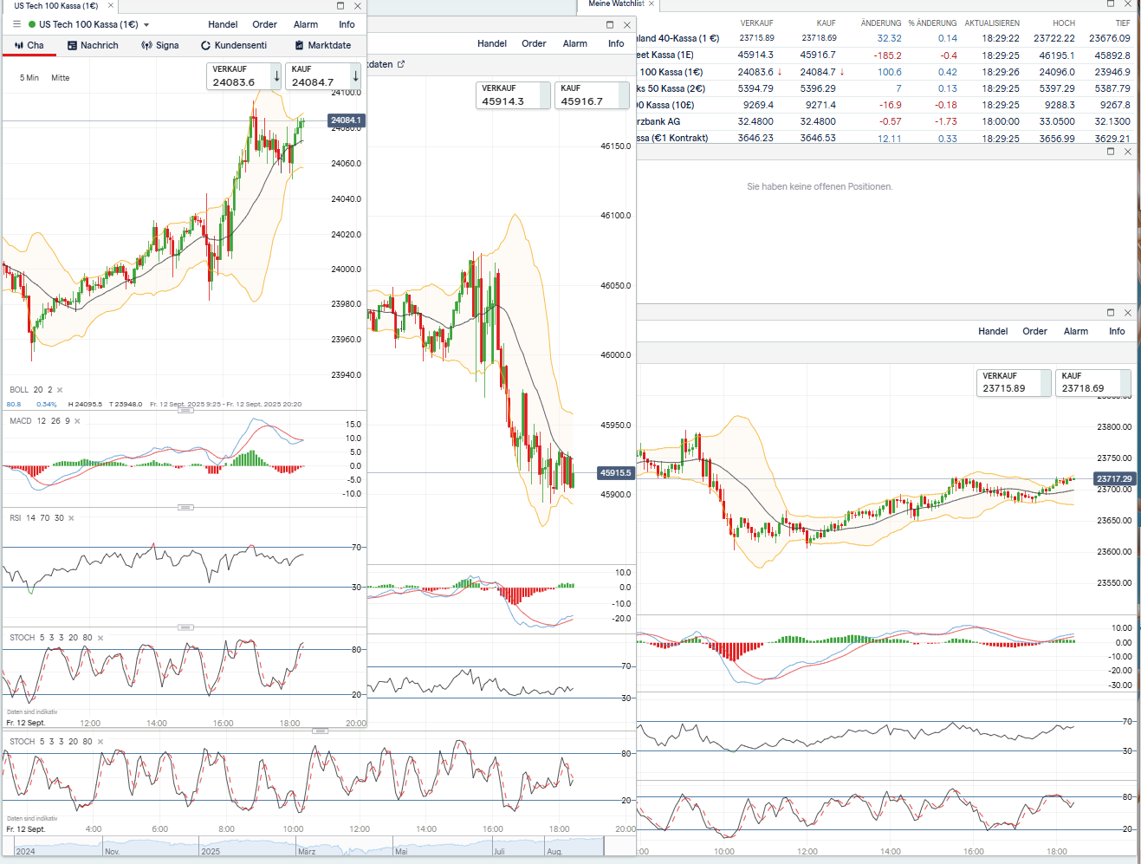Viewport: 1141px width, 864px height.
Task: Sort watchlist by % ÄNDERUNG column
Action: (x=932, y=23)
